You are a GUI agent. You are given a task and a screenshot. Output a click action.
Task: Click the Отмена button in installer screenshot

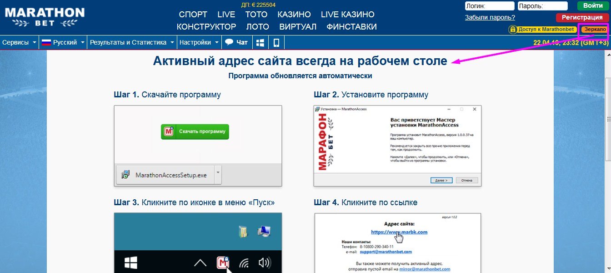467,180
